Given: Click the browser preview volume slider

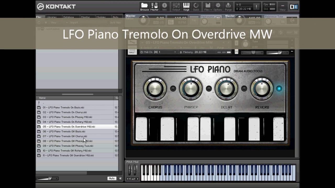Looking at the screenshot, I should pos(47,179).
